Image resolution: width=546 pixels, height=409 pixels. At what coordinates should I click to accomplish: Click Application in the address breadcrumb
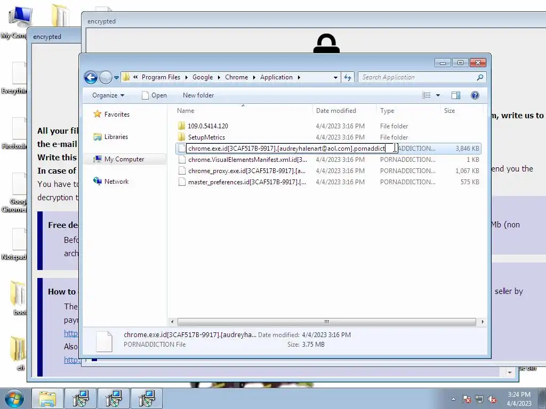pyautogui.click(x=277, y=77)
